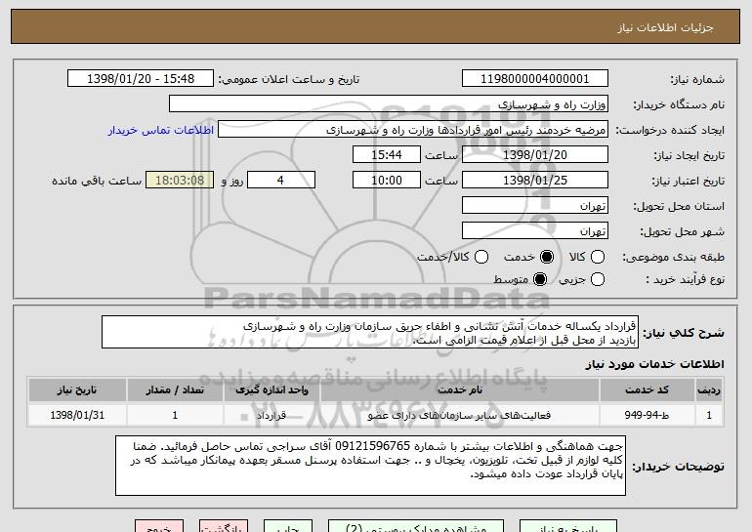Click the ردیف column header
This screenshot has height=532, width=752.
709,390
